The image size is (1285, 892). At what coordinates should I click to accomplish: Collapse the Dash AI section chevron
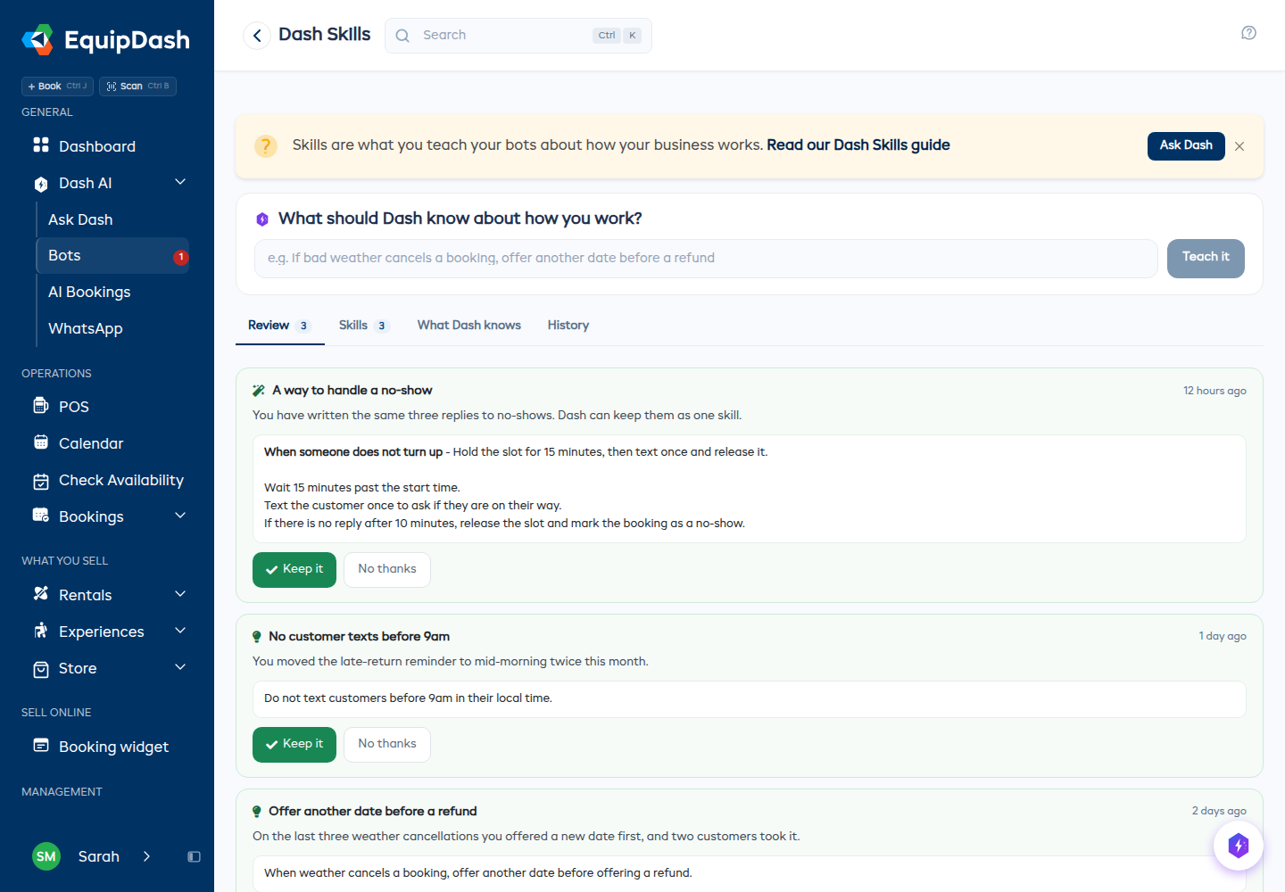pyautogui.click(x=180, y=182)
